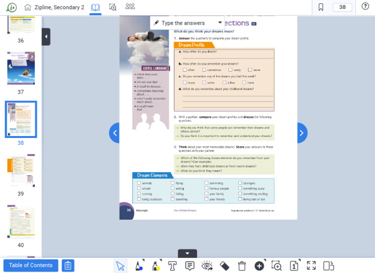Image resolution: width=375 pixels, height=273 pixels.
Task: Select the arrow pointer tool
Action: (x=120, y=266)
